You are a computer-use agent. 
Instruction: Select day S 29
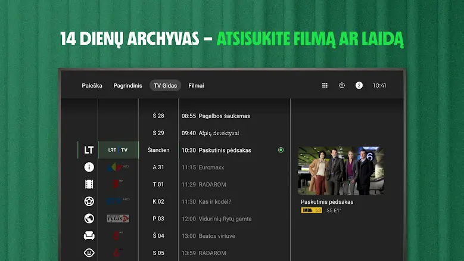[x=158, y=133]
